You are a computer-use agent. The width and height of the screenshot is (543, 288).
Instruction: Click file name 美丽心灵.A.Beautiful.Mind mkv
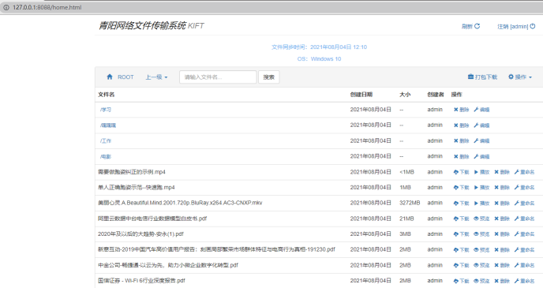[180, 203]
